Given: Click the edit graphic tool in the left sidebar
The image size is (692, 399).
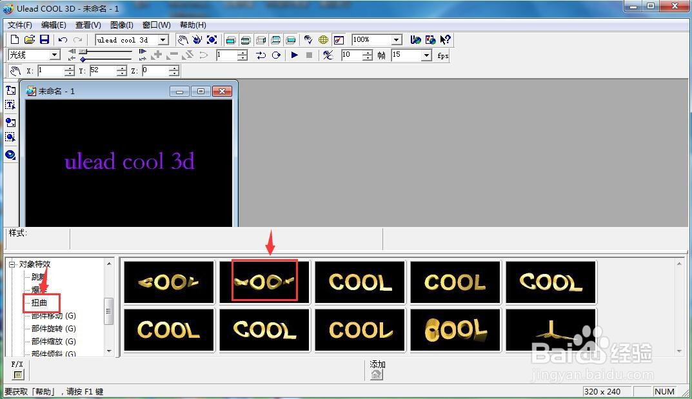Looking at the screenshot, I should [x=10, y=137].
